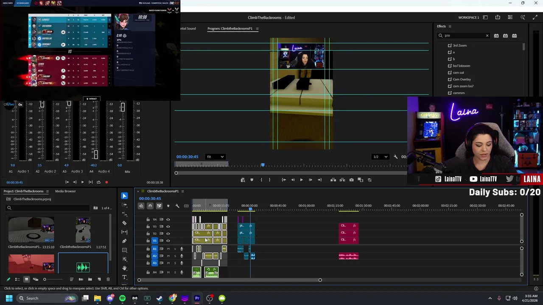Screen dimensions: 543x305
Task: Add Marker in Program monitor transport
Action: pyautogui.click(x=252, y=180)
